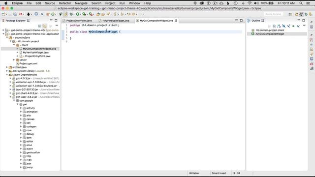
Task: Click the Wi-Fi icon in the menu bar
Action: pyautogui.click(x=250, y=3)
